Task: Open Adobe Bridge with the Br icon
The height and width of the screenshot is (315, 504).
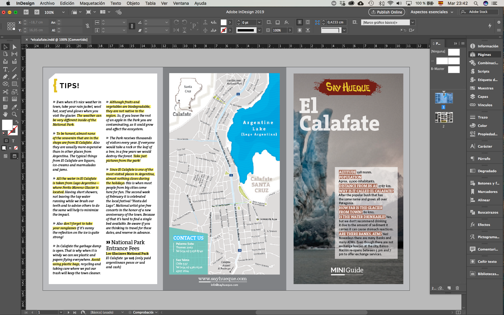Action: point(26,12)
